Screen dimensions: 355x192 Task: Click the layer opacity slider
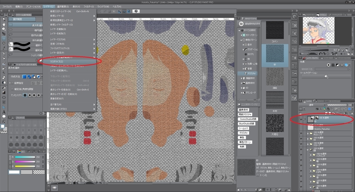337,105
